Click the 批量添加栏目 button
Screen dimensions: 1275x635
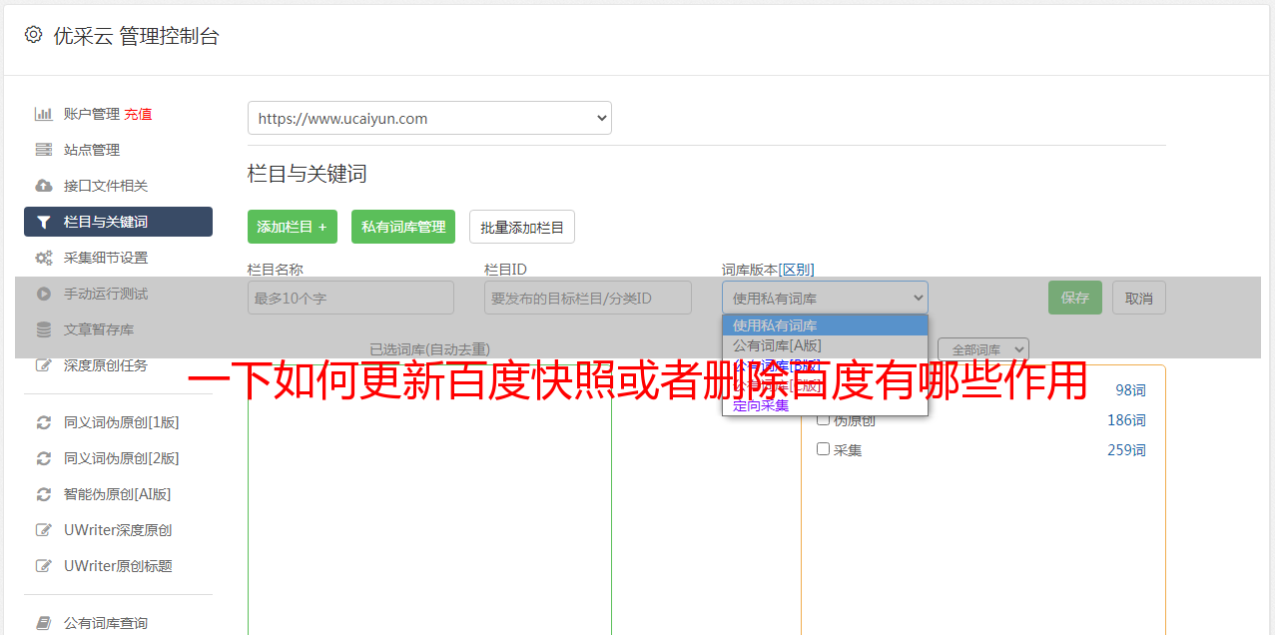pos(522,227)
